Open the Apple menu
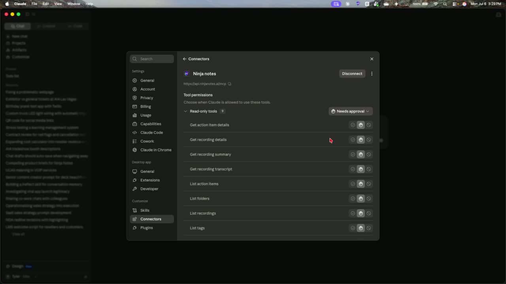The width and height of the screenshot is (506, 284). coord(7,4)
